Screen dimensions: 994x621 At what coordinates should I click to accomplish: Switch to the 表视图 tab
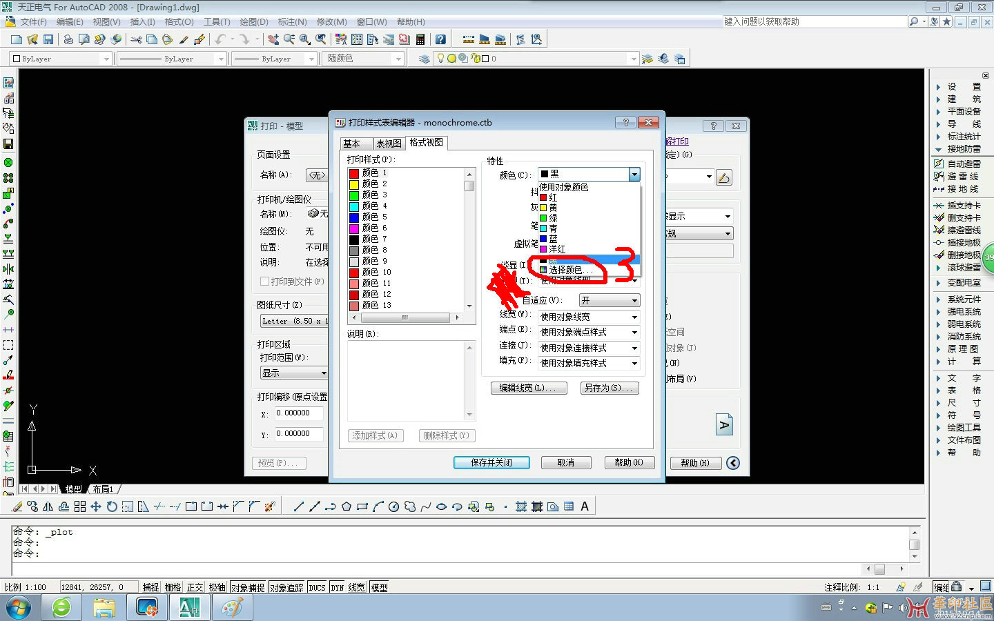(x=389, y=144)
